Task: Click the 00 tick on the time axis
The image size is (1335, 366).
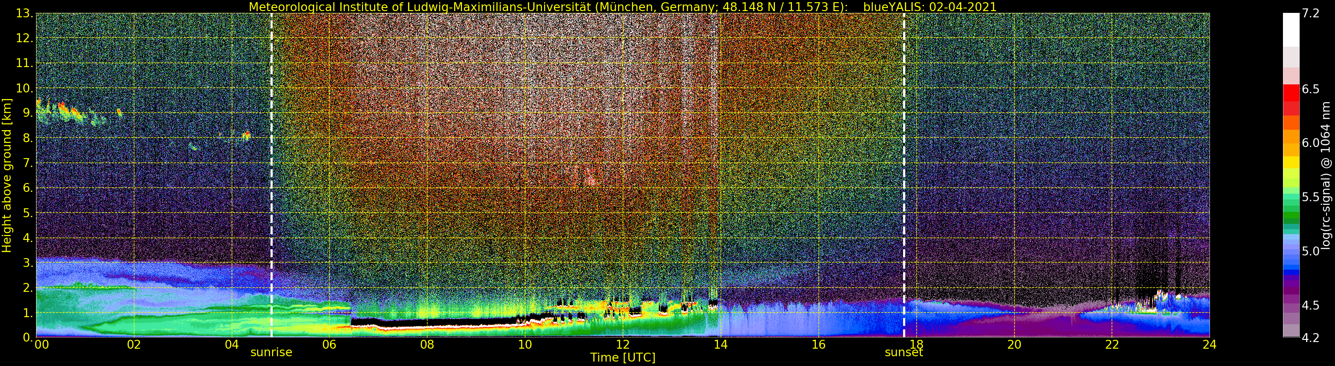Action: (x=41, y=344)
